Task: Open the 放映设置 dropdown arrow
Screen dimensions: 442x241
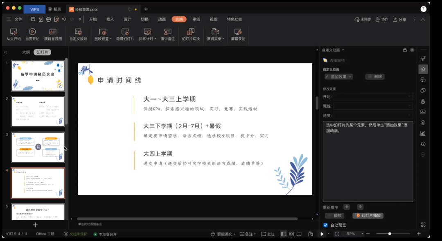Action: click(111, 39)
